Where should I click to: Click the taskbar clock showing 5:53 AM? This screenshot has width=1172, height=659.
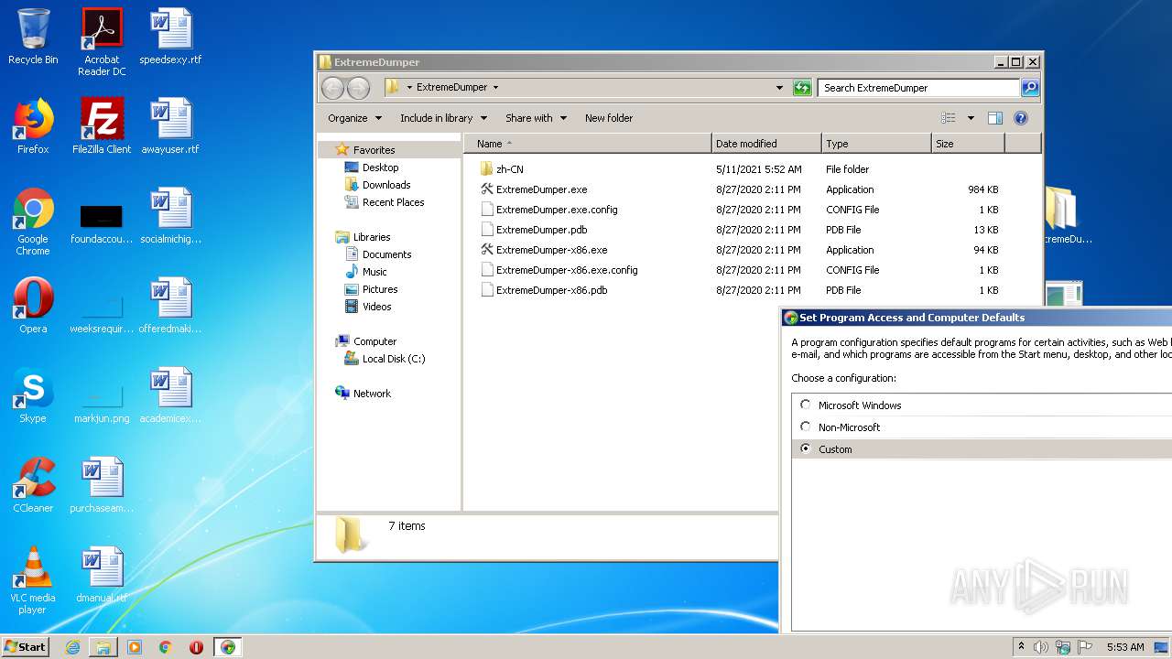pyautogui.click(x=1125, y=647)
